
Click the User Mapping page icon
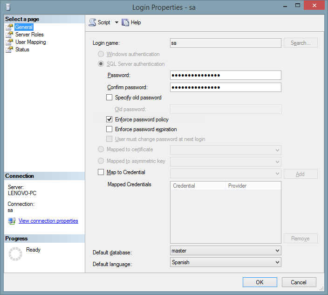click(x=9, y=42)
